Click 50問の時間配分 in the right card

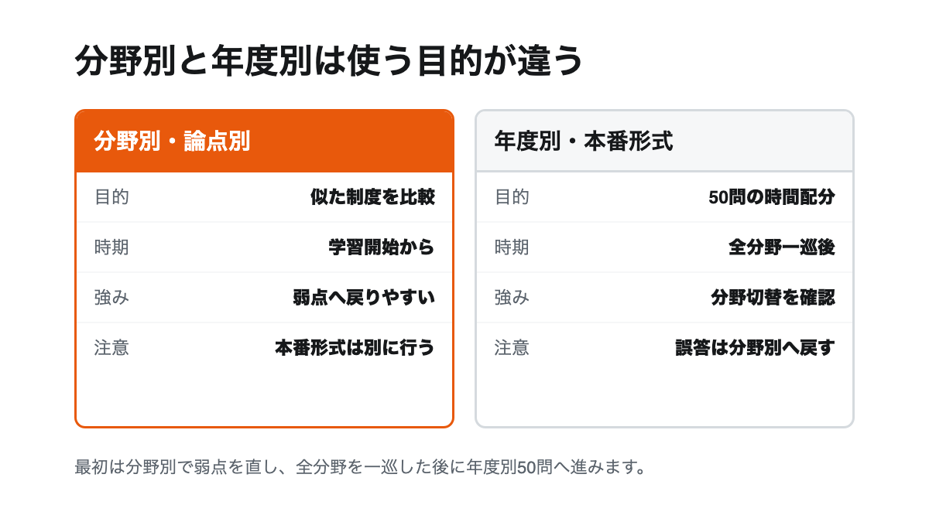772,197
